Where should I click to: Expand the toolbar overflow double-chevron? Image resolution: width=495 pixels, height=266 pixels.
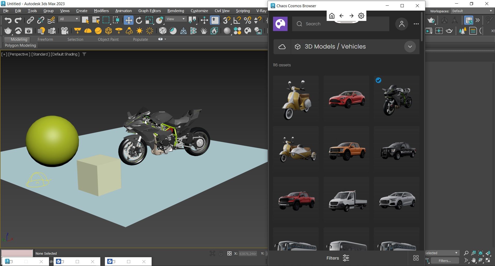(478, 20)
